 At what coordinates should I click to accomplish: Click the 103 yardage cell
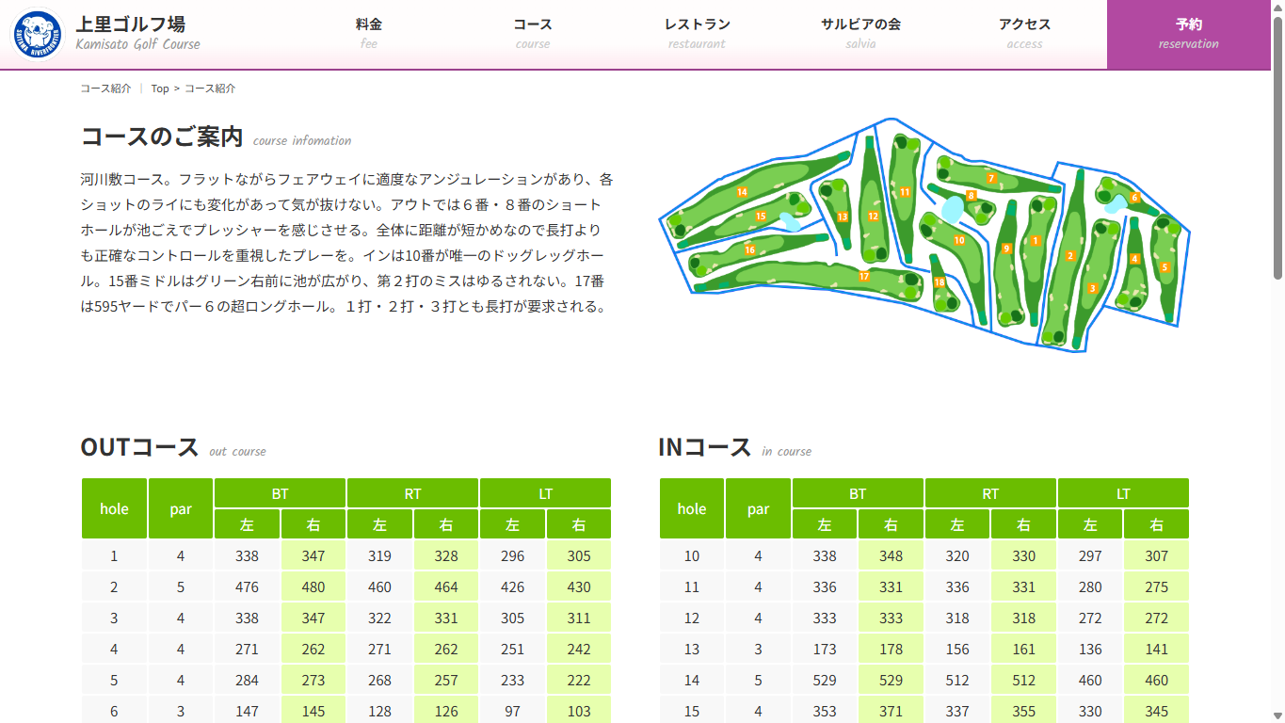click(579, 712)
